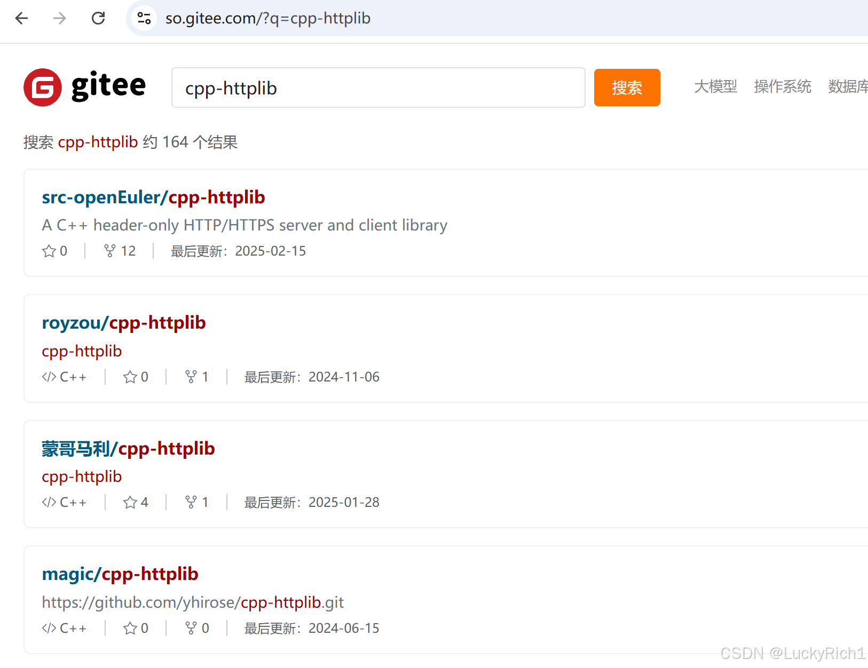
Task: Go back using the browser back arrow
Action: 21,18
